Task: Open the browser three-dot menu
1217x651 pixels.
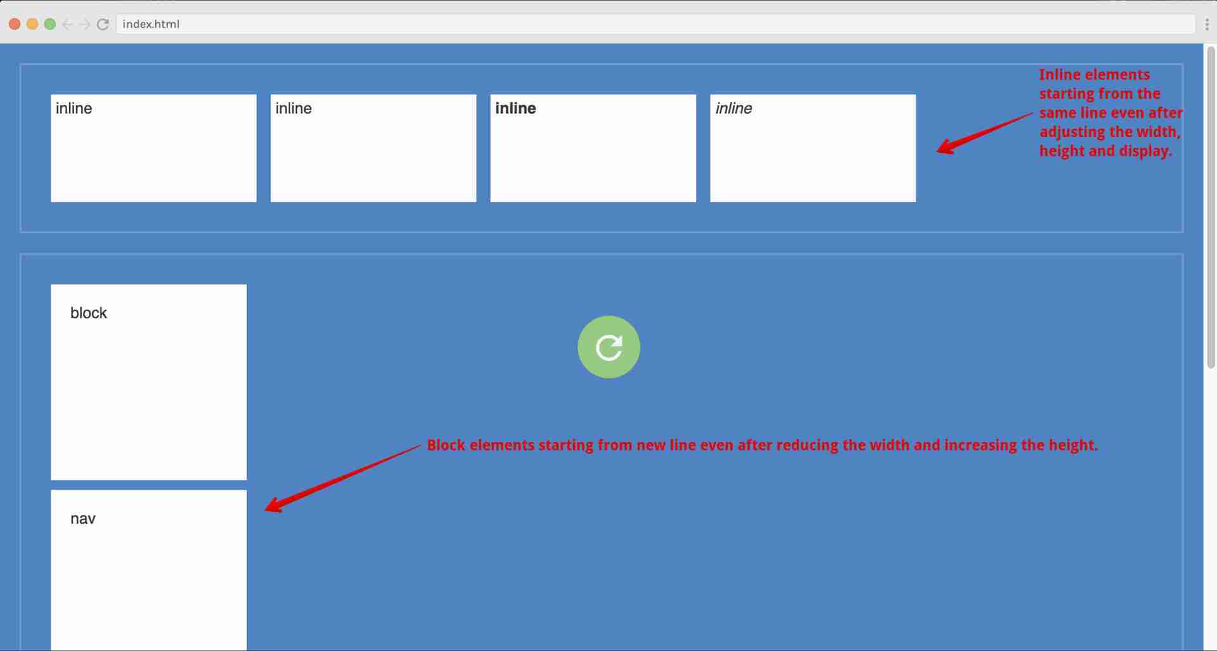Action: tap(1207, 24)
